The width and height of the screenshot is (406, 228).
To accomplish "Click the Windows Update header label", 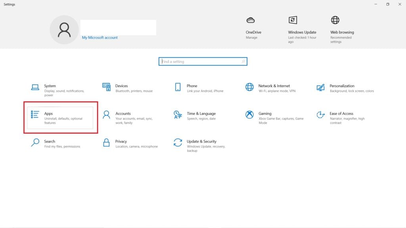I will coord(302,32).
